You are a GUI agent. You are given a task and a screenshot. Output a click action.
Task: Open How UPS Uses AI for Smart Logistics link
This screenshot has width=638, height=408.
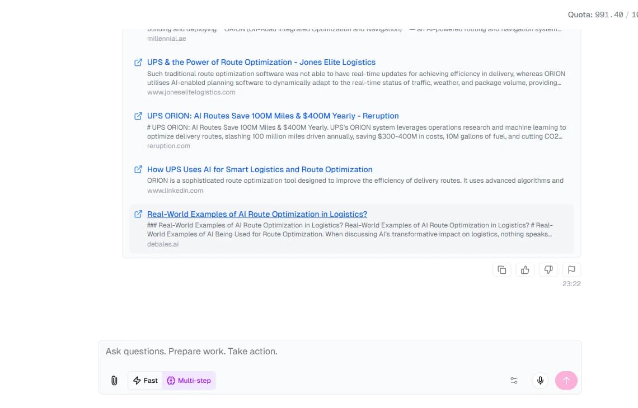(260, 169)
